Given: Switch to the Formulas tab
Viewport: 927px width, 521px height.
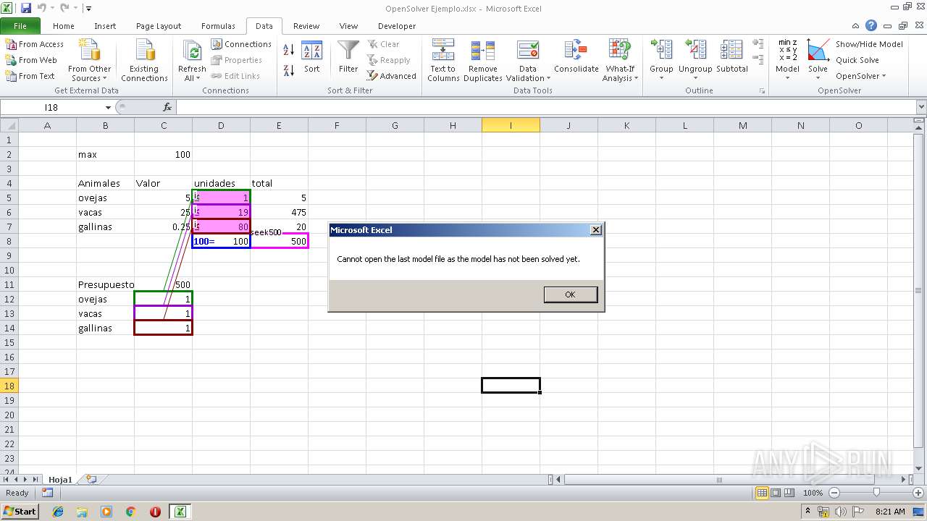Looking at the screenshot, I should (x=218, y=26).
